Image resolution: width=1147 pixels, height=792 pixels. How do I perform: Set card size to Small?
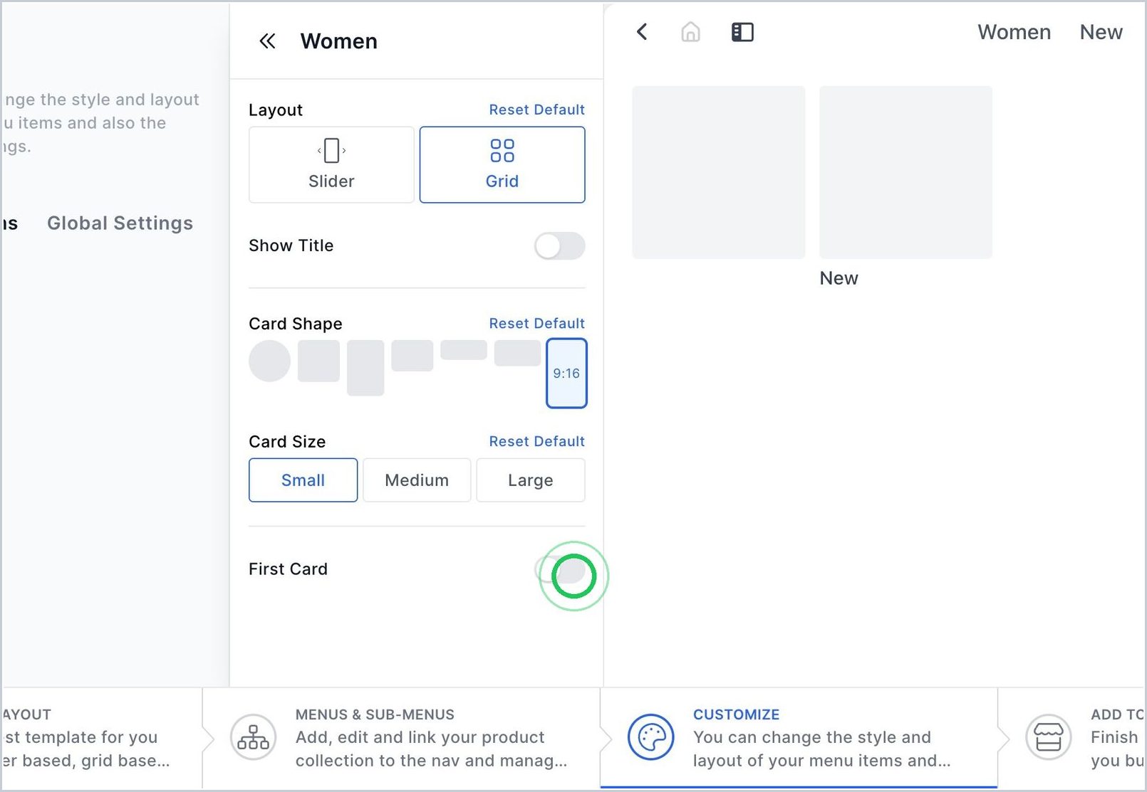(x=303, y=480)
